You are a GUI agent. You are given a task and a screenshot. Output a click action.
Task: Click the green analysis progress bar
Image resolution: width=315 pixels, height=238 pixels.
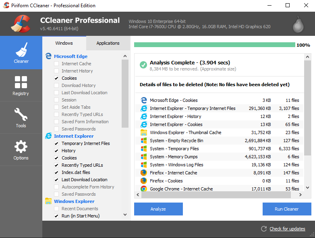point(214,45)
